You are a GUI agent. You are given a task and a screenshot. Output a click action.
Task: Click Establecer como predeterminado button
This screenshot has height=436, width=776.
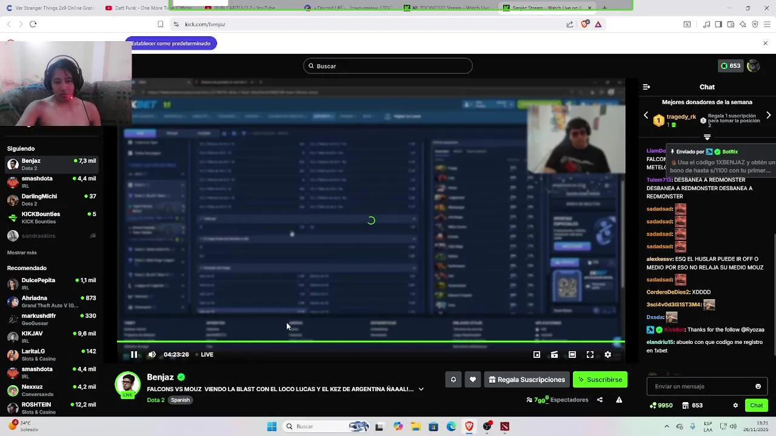pos(171,44)
